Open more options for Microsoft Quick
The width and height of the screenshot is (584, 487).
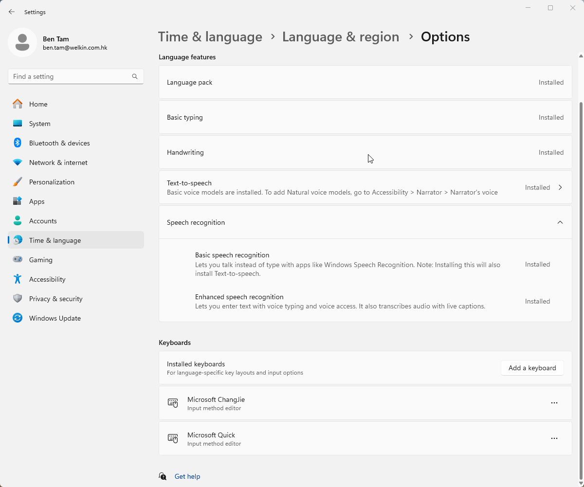tap(554, 438)
